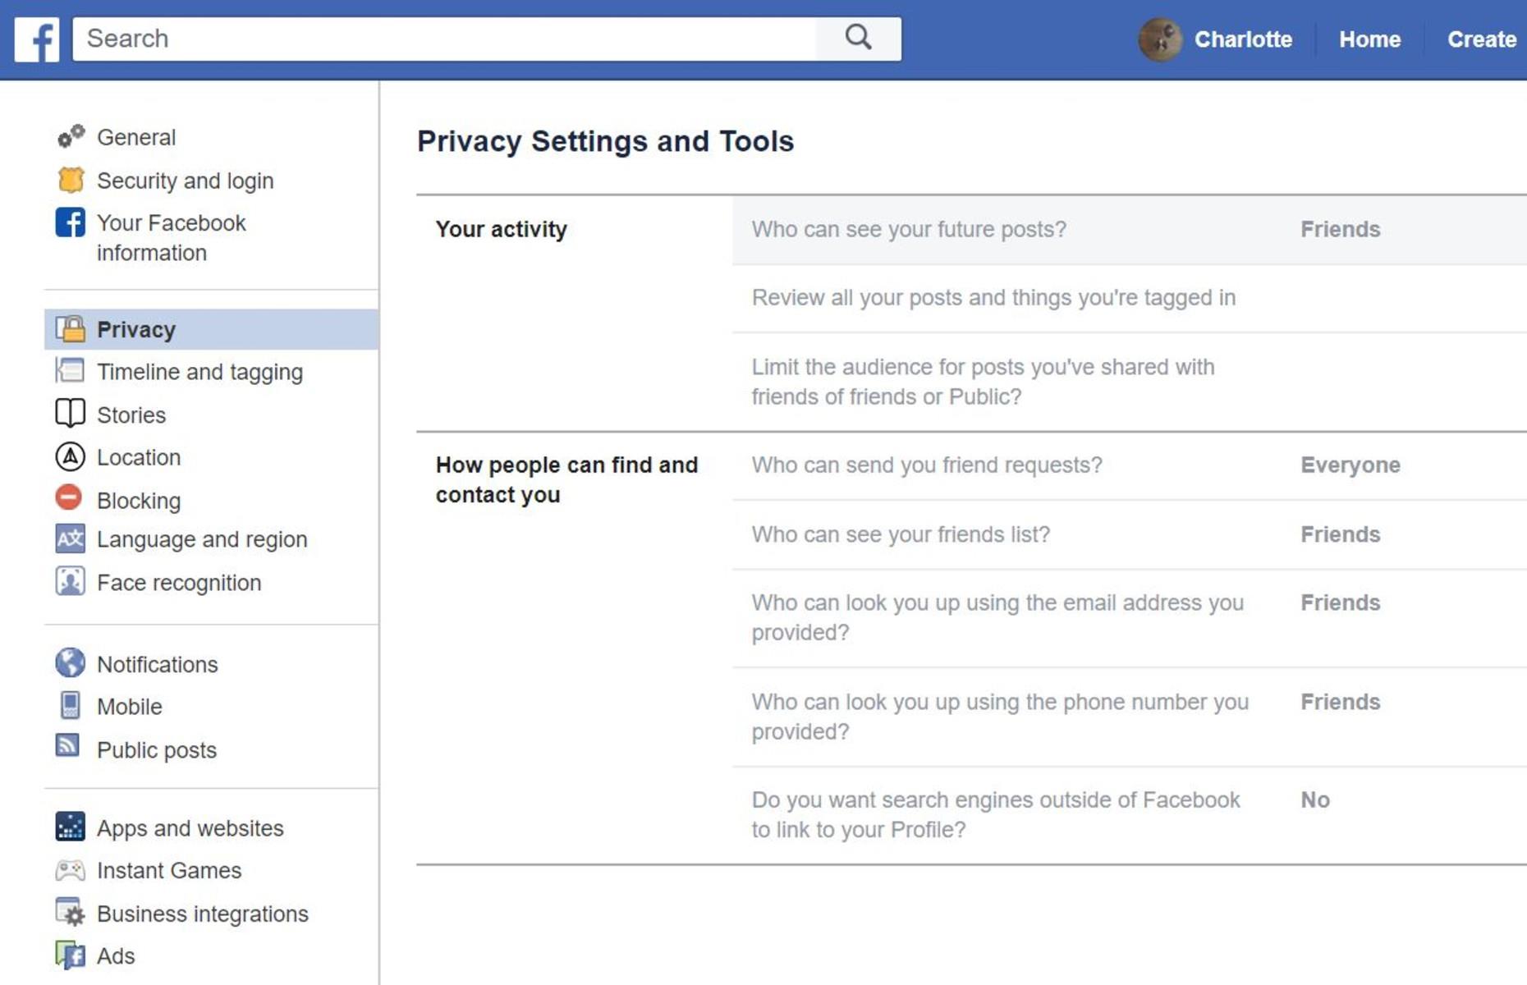Screen dimensions: 1527x985
Task: Click the Stories book icon
Action: pyautogui.click(x=70, y=413)
